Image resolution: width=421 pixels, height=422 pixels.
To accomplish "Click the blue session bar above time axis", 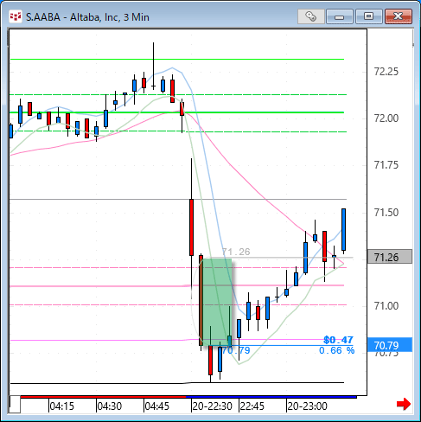I will click(x=271, y=397).
